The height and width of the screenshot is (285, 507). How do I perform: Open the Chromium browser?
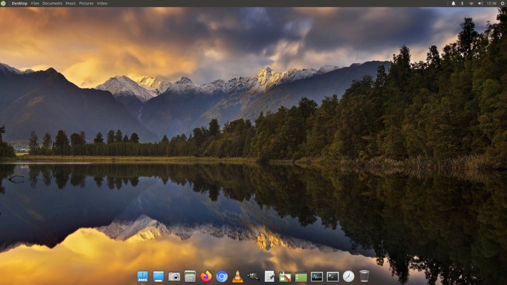tap(222, 276)
